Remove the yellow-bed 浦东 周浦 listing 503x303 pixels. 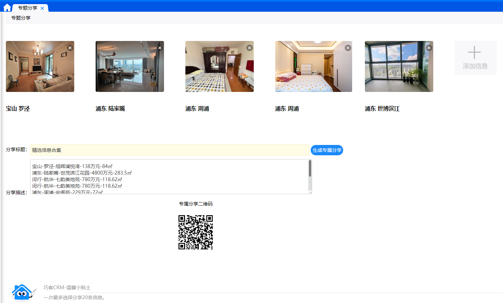[x=348, y=48]
